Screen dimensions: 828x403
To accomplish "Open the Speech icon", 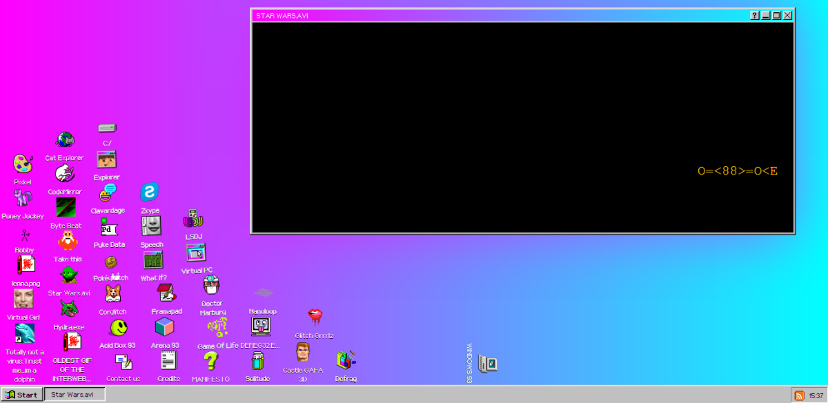I will point(152,226).
